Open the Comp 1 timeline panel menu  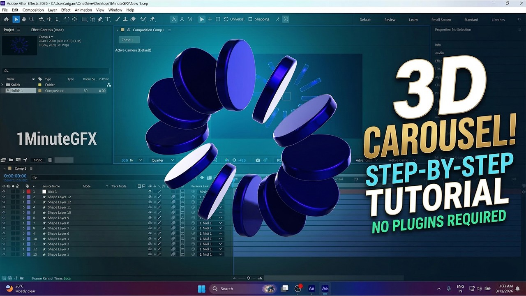[x=30, y=169]
